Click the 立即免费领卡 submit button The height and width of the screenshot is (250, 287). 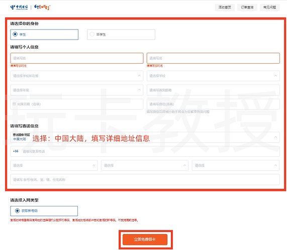click(145, 239)
